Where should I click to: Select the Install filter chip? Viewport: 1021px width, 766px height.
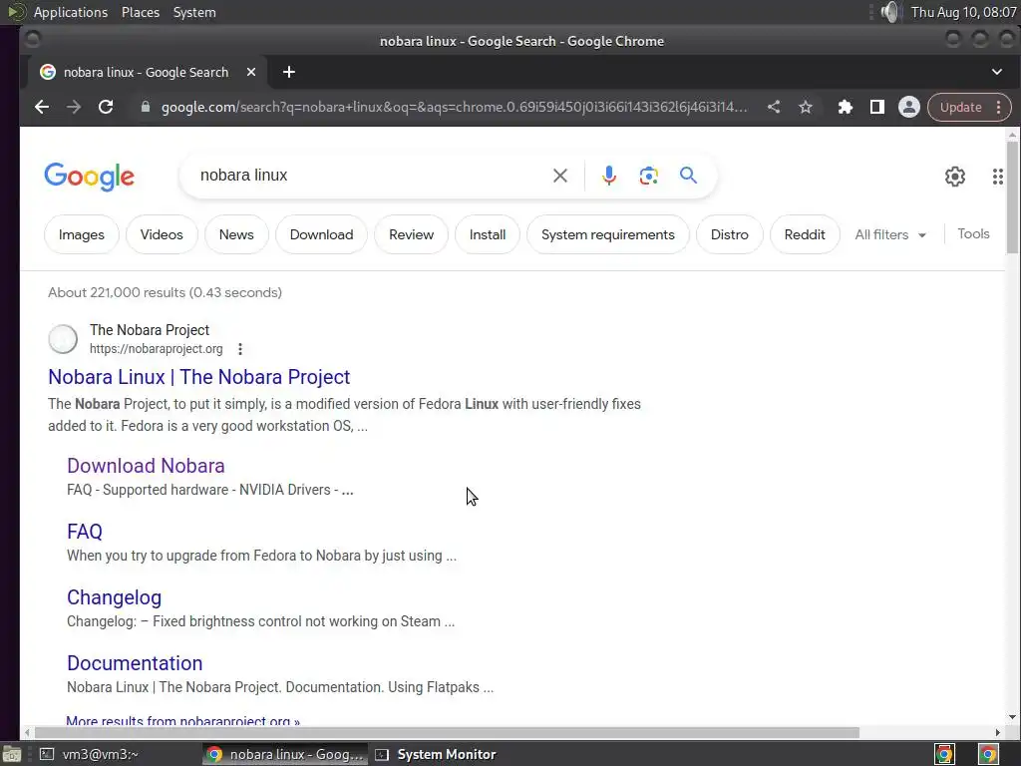487,234
